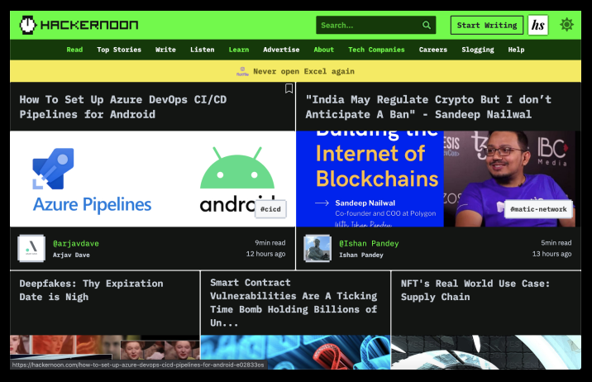
Task: Open the Read menu item
Action: (x=74, y=50)
